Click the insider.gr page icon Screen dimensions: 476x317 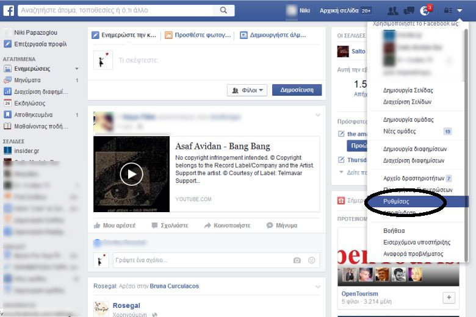point(7,151)
